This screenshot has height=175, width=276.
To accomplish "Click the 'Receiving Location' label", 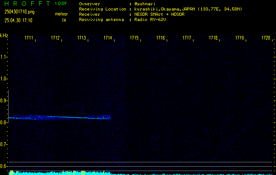I will coord(103,9).
